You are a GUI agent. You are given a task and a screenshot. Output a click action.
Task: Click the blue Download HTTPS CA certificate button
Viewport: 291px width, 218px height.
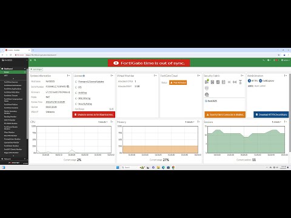click(271, 114)
